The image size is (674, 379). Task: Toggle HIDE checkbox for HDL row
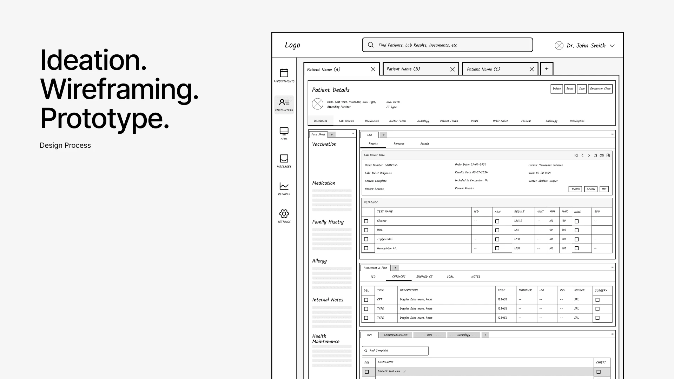(x=577, y=231)
